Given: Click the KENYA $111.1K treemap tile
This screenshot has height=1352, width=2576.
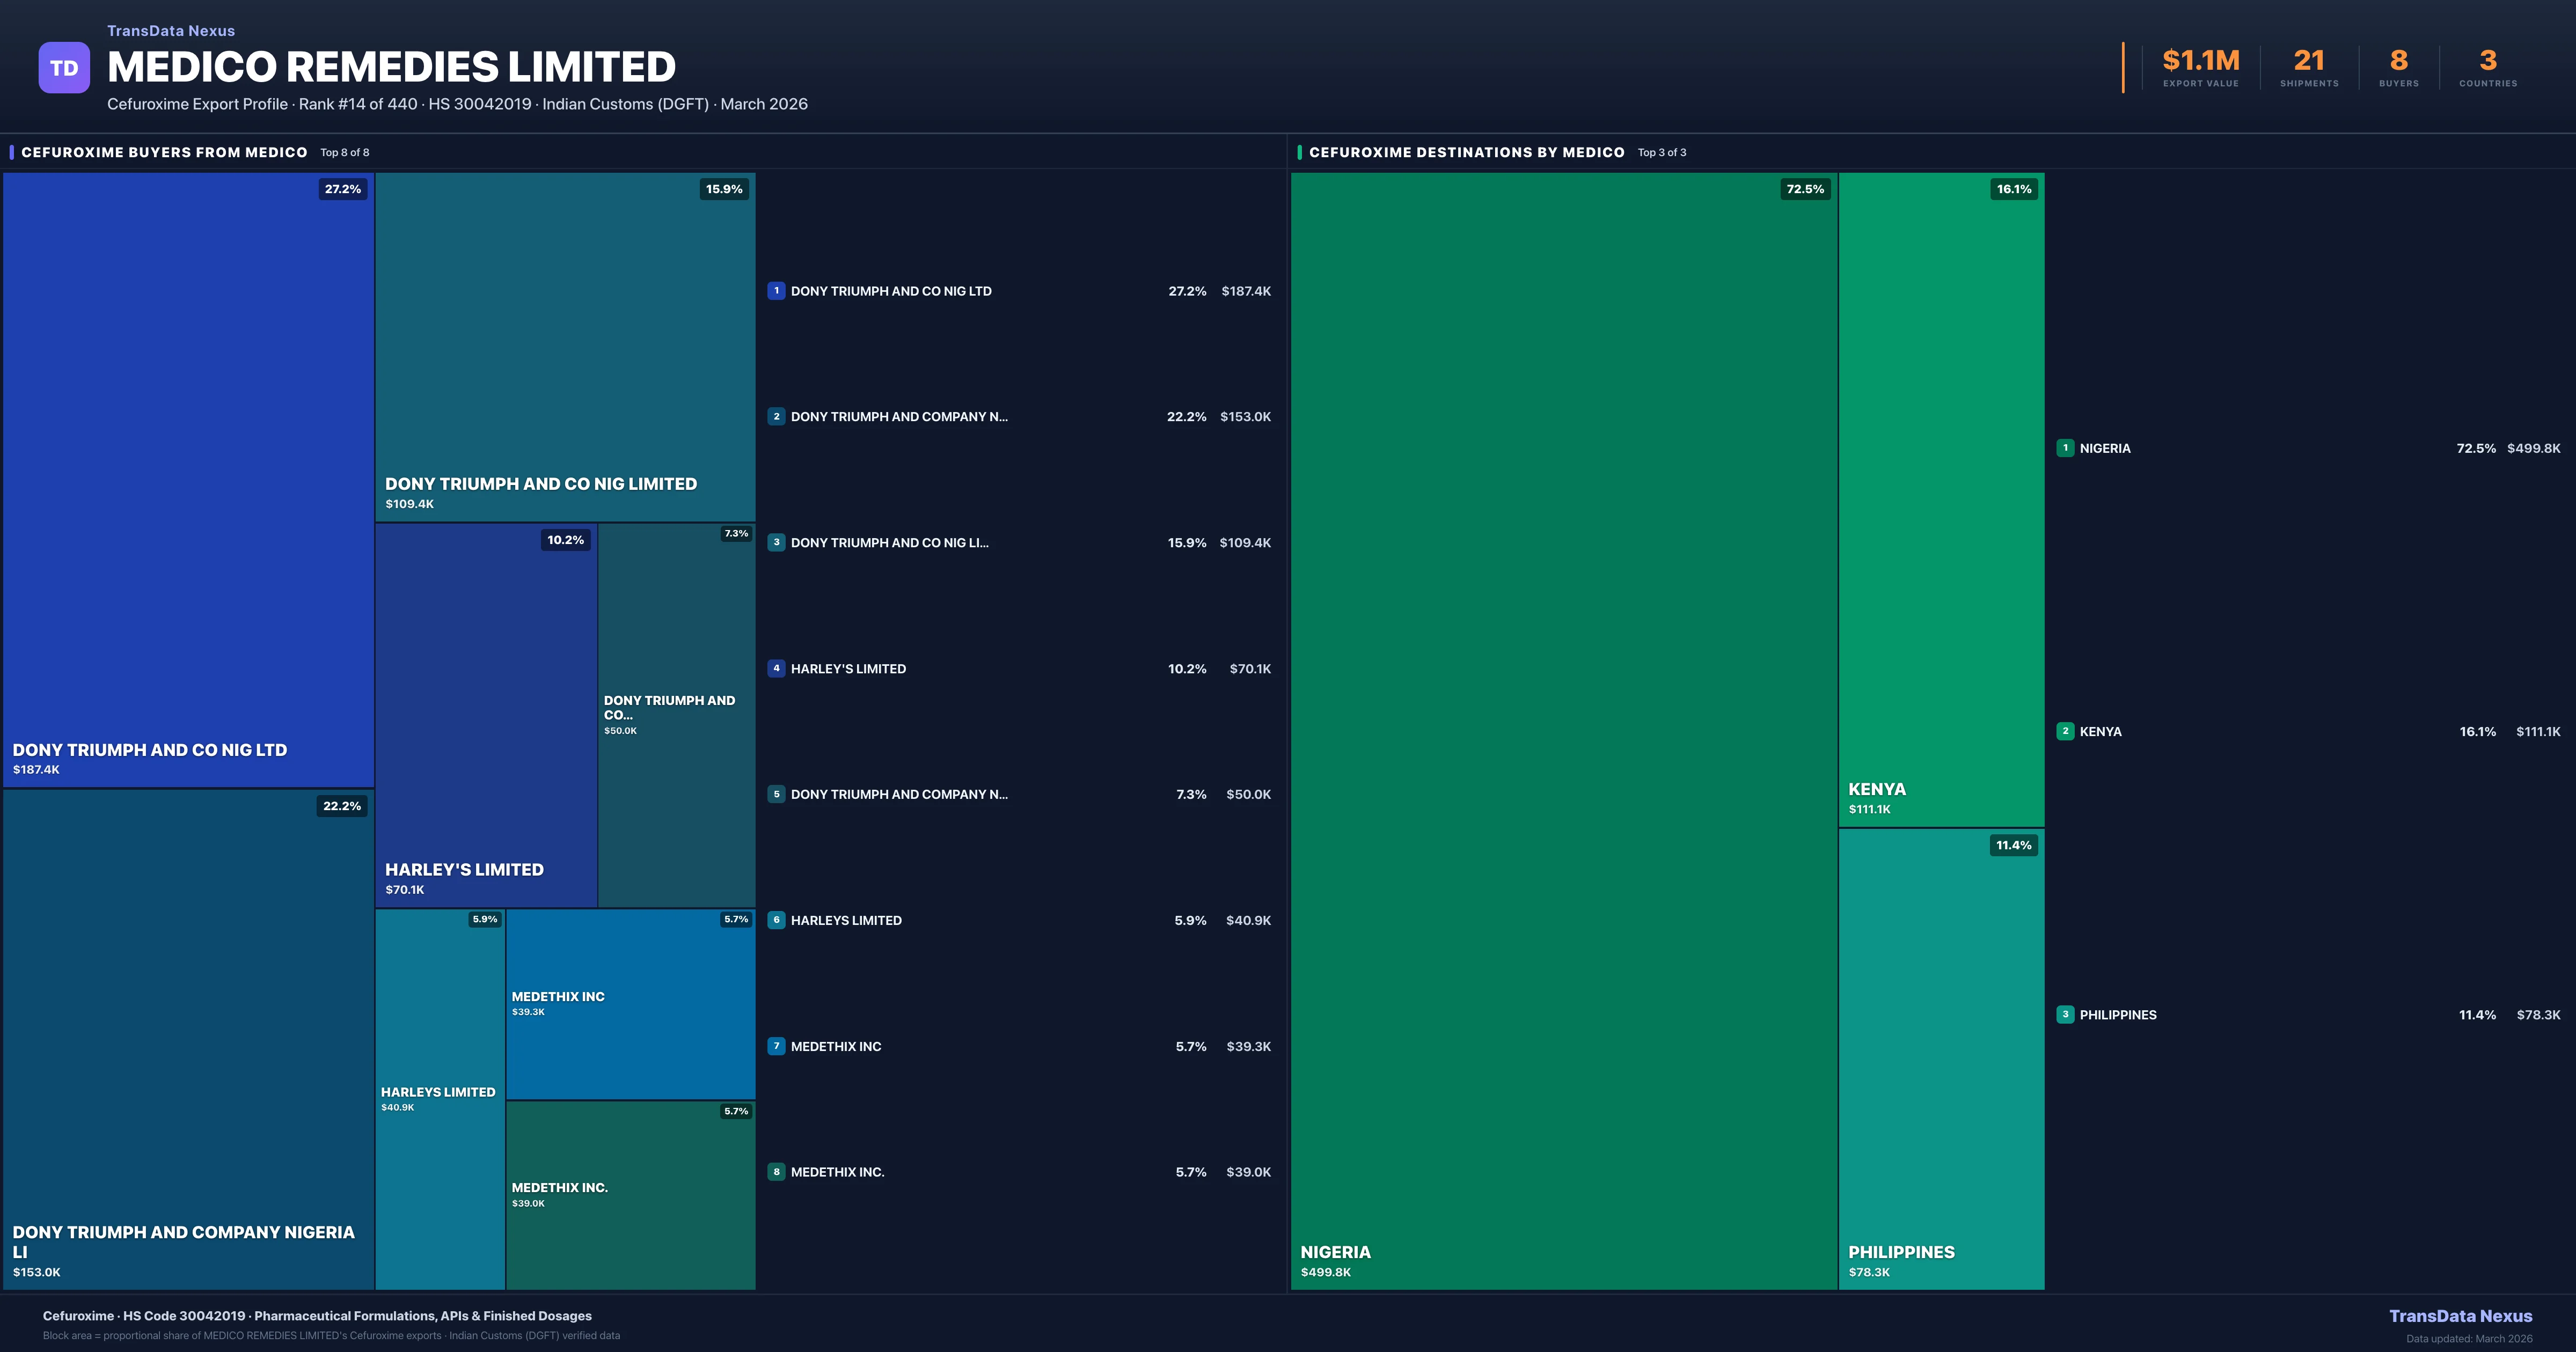Looking at the screenshot, I should click(x=1940, y=500).
